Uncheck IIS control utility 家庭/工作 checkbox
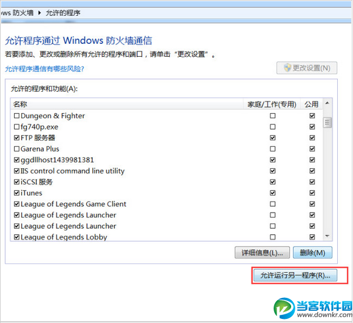The image size is (353, 323). point(272,171)
